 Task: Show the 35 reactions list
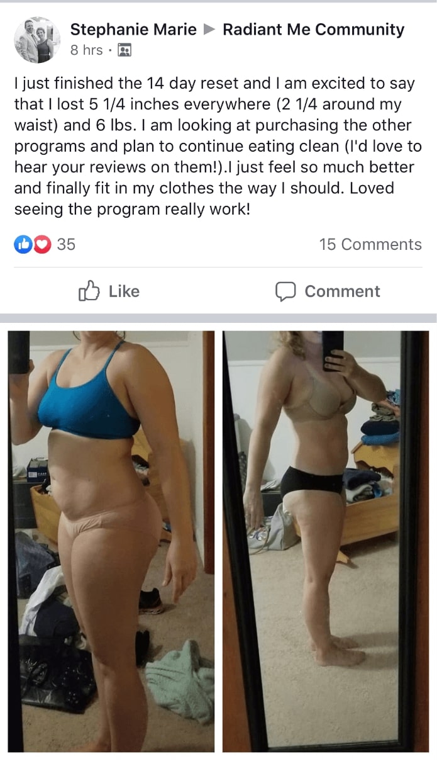pyautogui.click(x=45, y=244)
